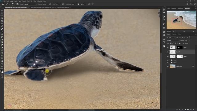Select the Clone Stamp tool
197x111 pixels.
pyautogui.click(x=2, y=34)
